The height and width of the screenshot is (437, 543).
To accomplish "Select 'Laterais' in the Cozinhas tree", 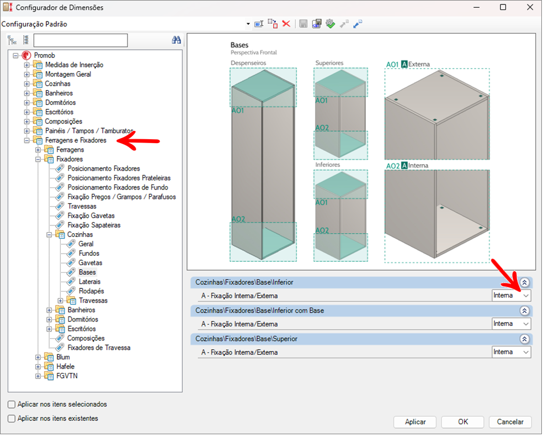I will (x=89, y=282).
